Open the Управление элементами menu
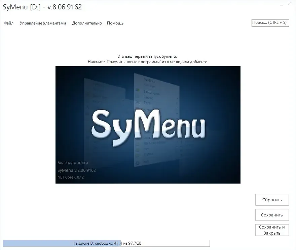The height and width of the screenshot is (250, 296). 43,23
